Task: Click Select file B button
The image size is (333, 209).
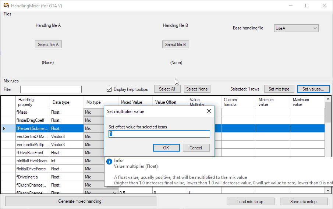Action: (x=176, y=45)
